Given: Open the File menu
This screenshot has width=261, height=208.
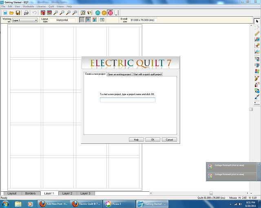Looking at the screenshot, I should [x=3, y=6].
